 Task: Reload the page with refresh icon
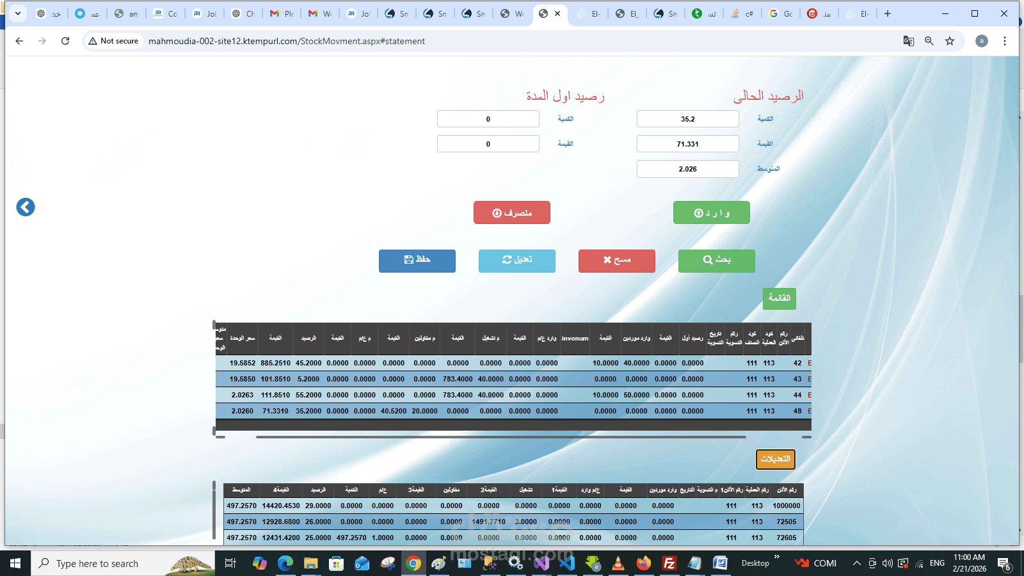point(65,41)
